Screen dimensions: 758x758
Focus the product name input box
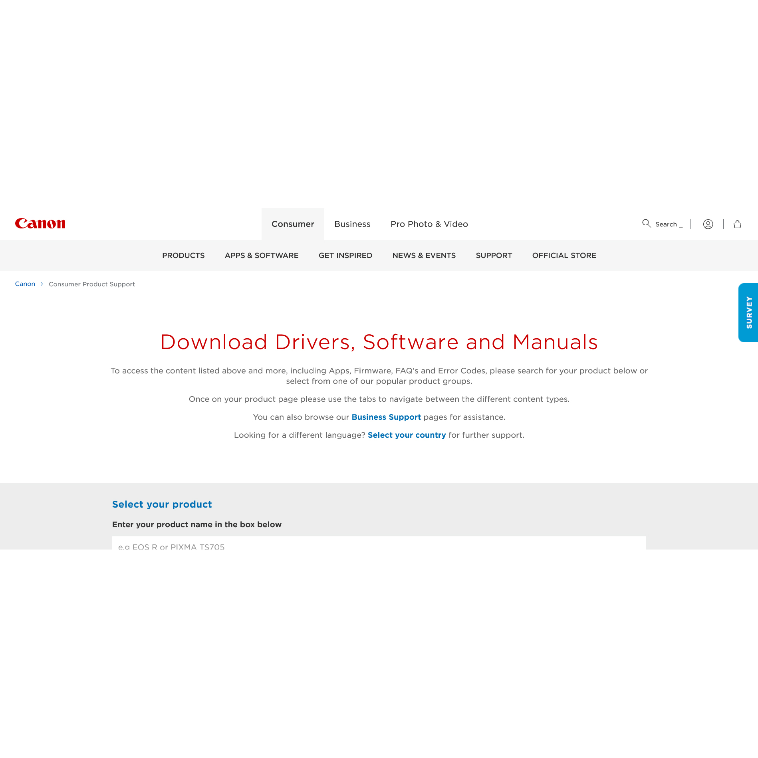click(379, 543)
